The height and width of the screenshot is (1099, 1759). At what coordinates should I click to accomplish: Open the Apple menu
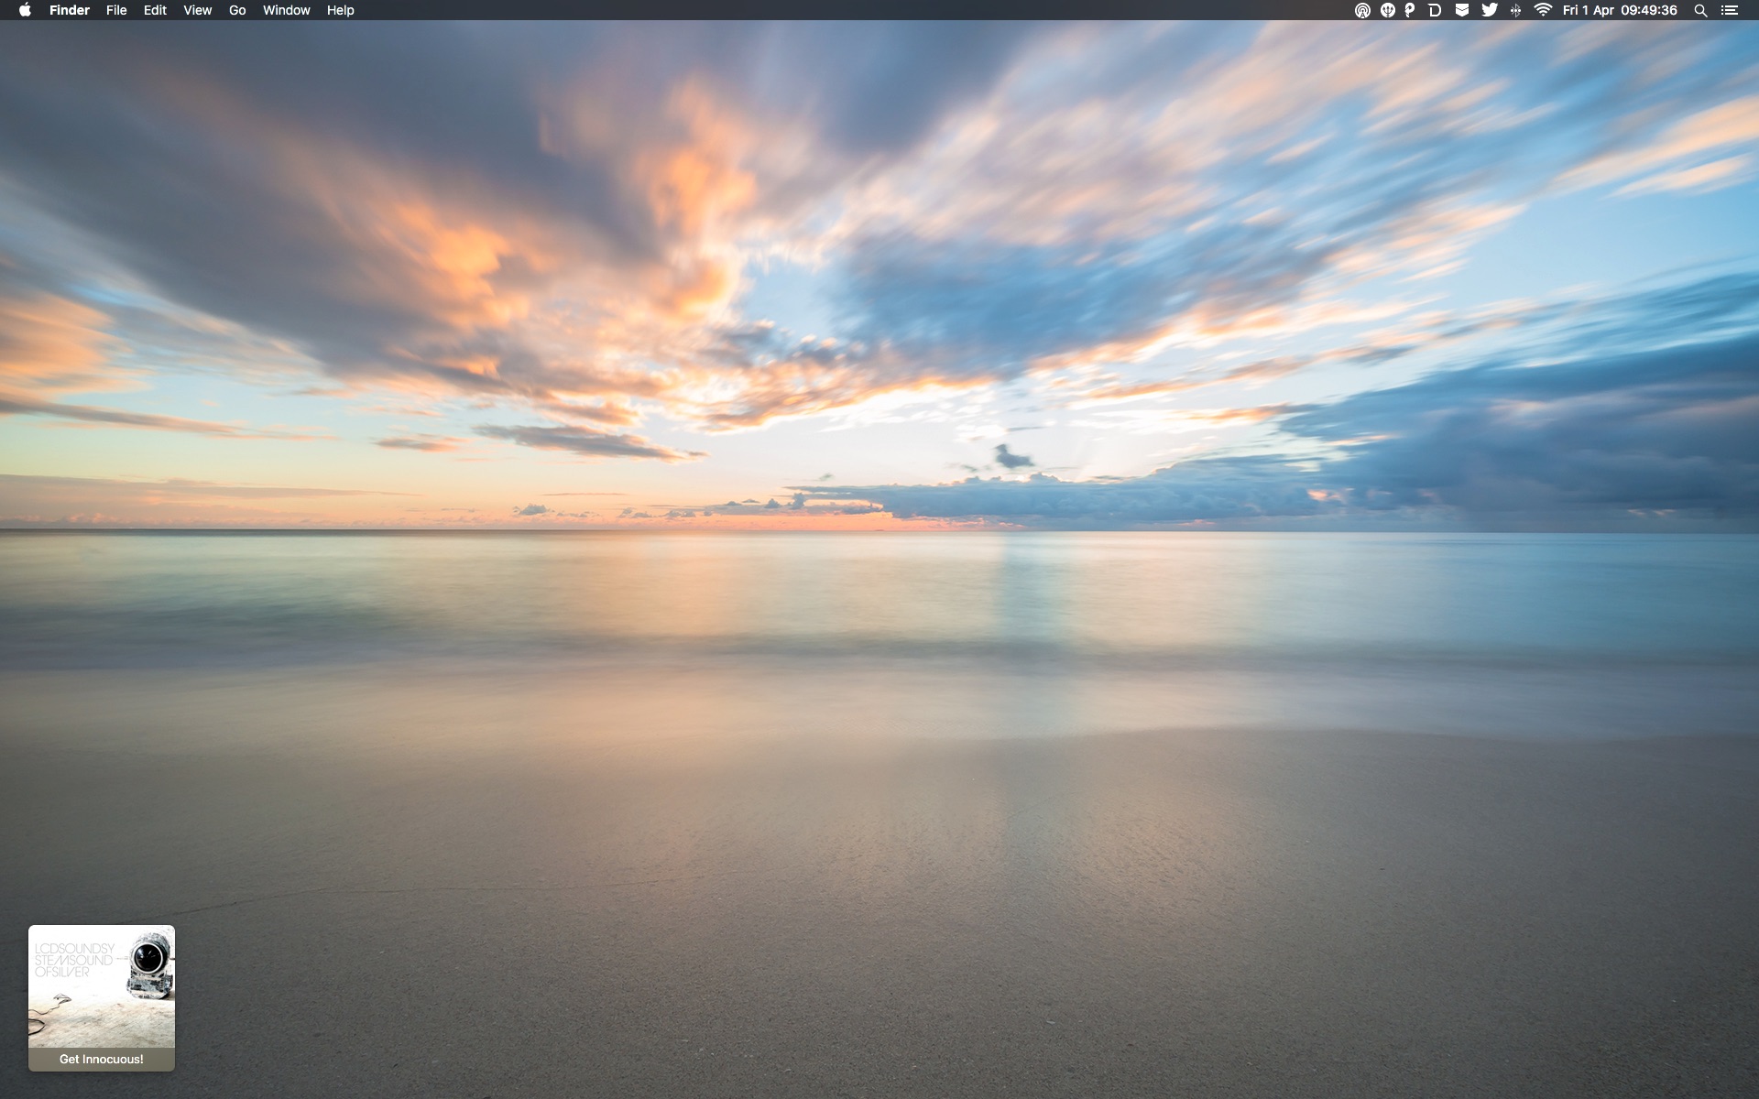[x=25, y=10]
